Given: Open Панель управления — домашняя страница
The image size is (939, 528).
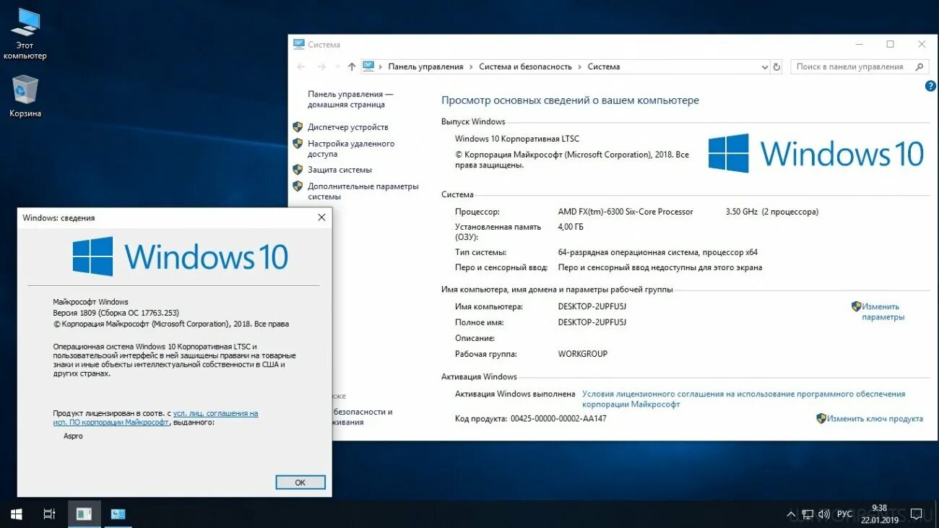Looking at the screenshot, I should 350,99.
